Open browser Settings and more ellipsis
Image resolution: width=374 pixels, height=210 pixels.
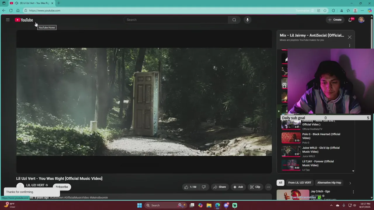[x=362, y=10]
